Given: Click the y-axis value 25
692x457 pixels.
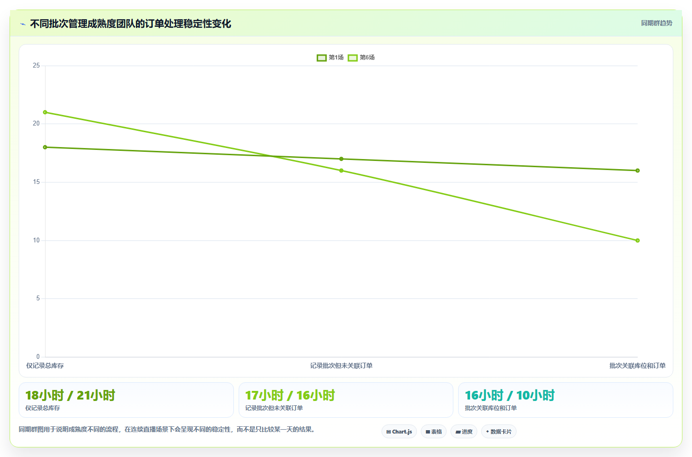Looking at the screenshot, I should pyautogui.click(x=36, y=66).
